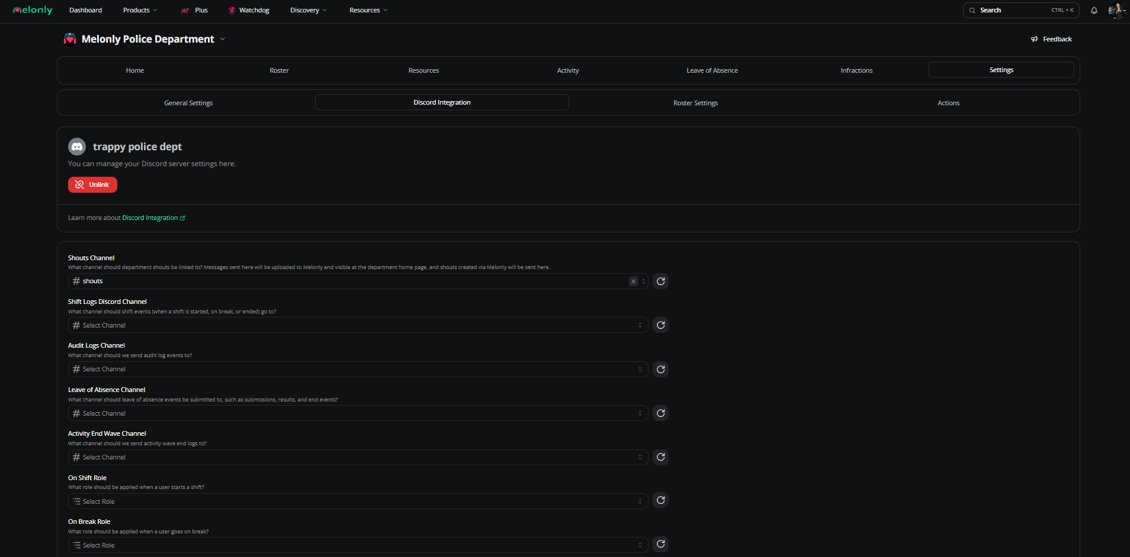The image size is (1130, 557).
Task: Refresh the Shouts Channel list
Action: [660, 281]
